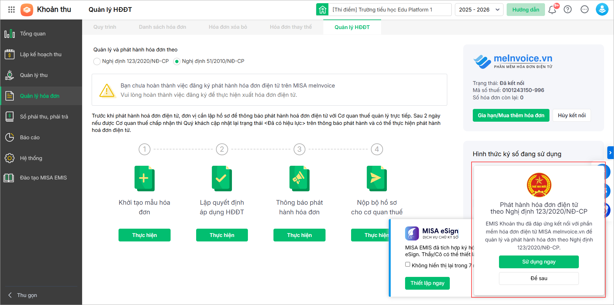Screen dimensions: 614x305
Task: Click the Hệ thống gear icon
Action: click(10, 158)
